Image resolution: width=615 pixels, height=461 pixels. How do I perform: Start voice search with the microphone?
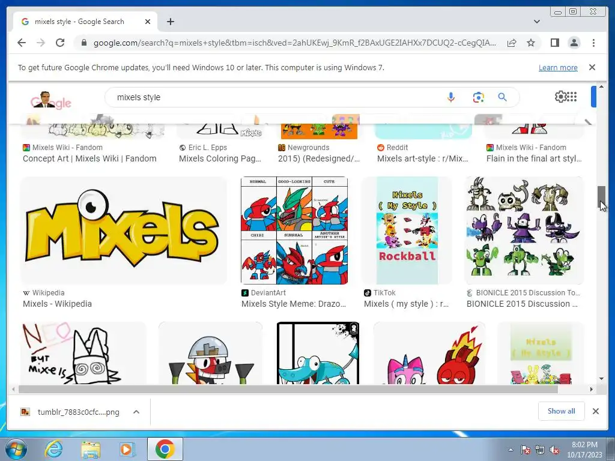coord(451,97)
